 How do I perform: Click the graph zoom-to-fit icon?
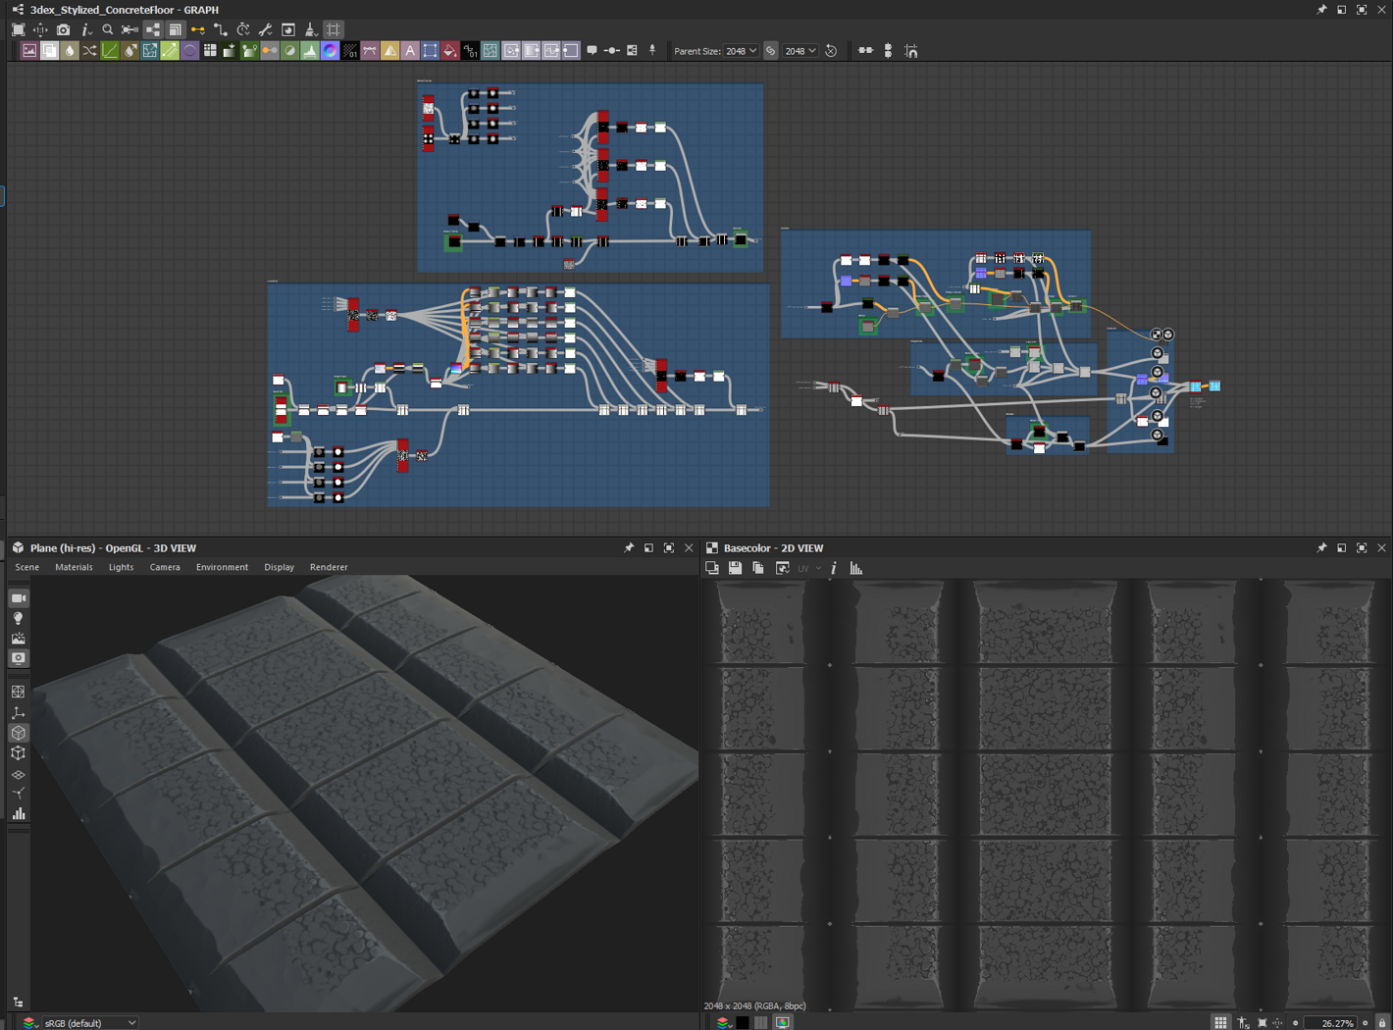click(19, 29)
